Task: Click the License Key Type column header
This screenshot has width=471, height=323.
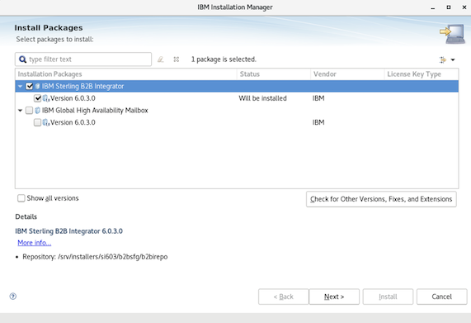Action: [422, 74]
